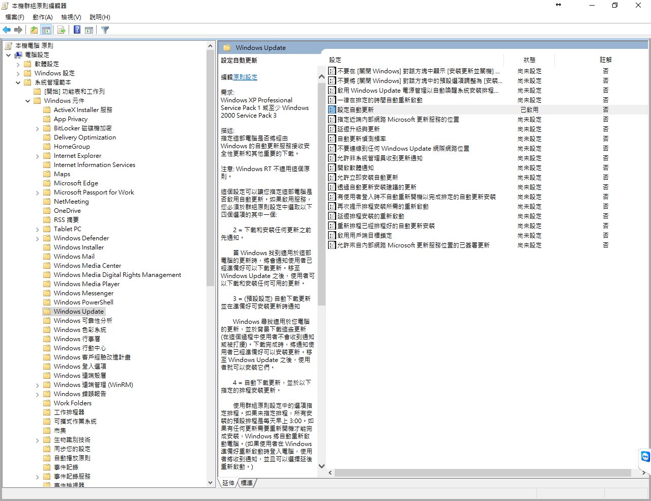Expand the Windows Defender node
Screen dimensions: 651x501
38,238
